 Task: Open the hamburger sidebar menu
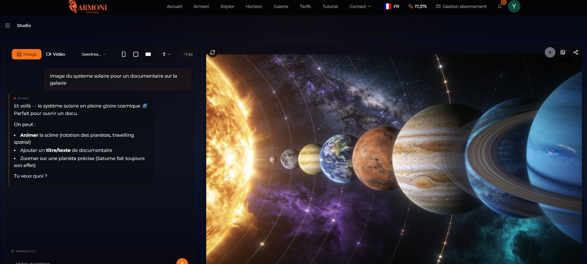pos(7,26)
